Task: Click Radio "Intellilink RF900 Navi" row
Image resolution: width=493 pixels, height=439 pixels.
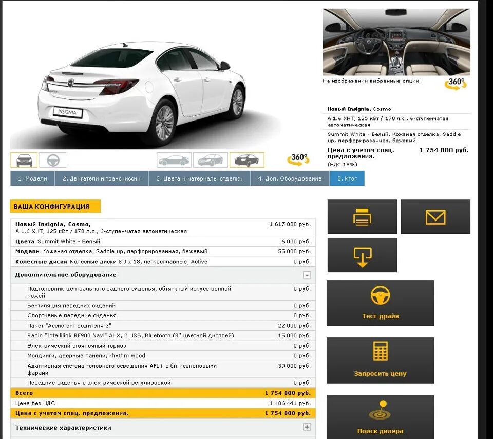Action: tap(163, 335)
